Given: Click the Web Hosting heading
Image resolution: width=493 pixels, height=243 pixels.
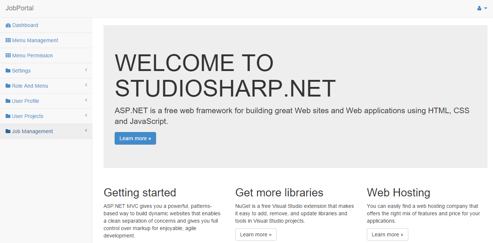Looking at the screenshot, I should pyautogui.click(x=399, y=193).
